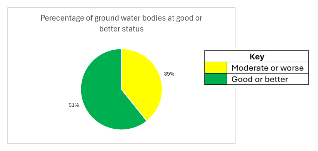Click the word Moderate in the key
This screenshot has height=151, width=318.
point(249,68)
